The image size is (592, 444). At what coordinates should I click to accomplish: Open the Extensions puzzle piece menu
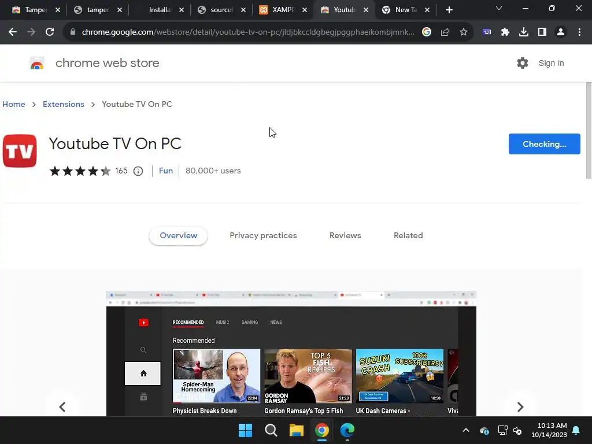[x=505, y=32]
